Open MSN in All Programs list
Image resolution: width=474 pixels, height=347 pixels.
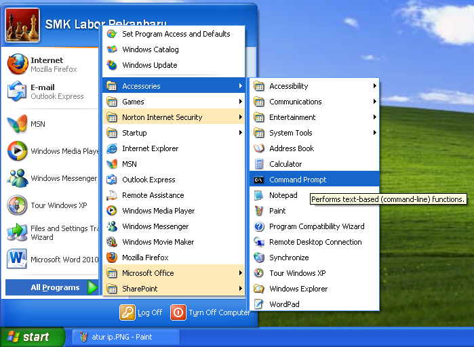(x=174, y=164)
